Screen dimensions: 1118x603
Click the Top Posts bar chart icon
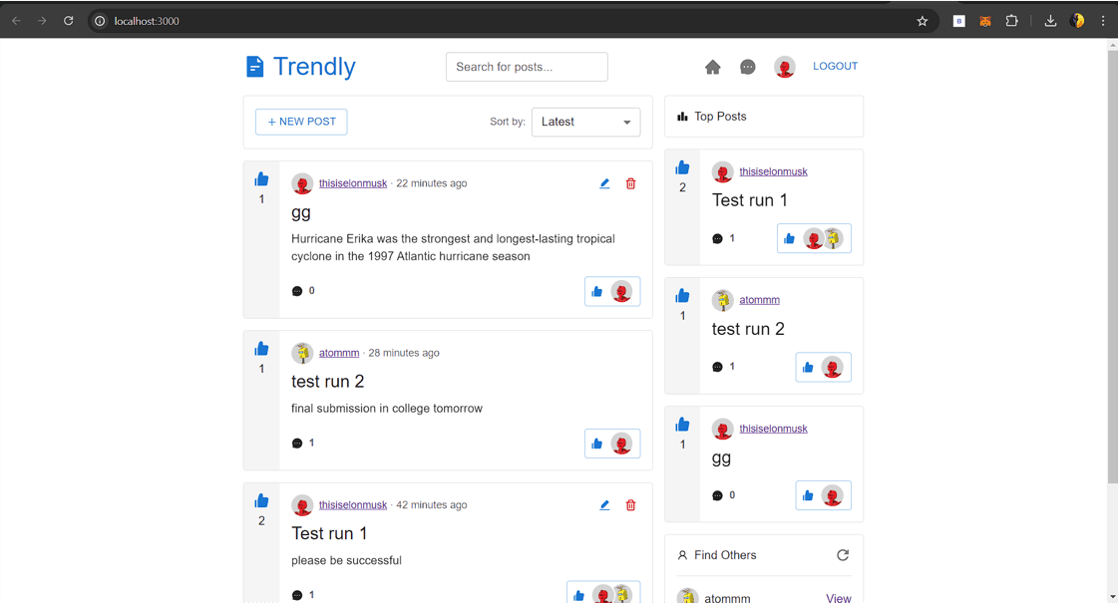(x=682, y=117)
